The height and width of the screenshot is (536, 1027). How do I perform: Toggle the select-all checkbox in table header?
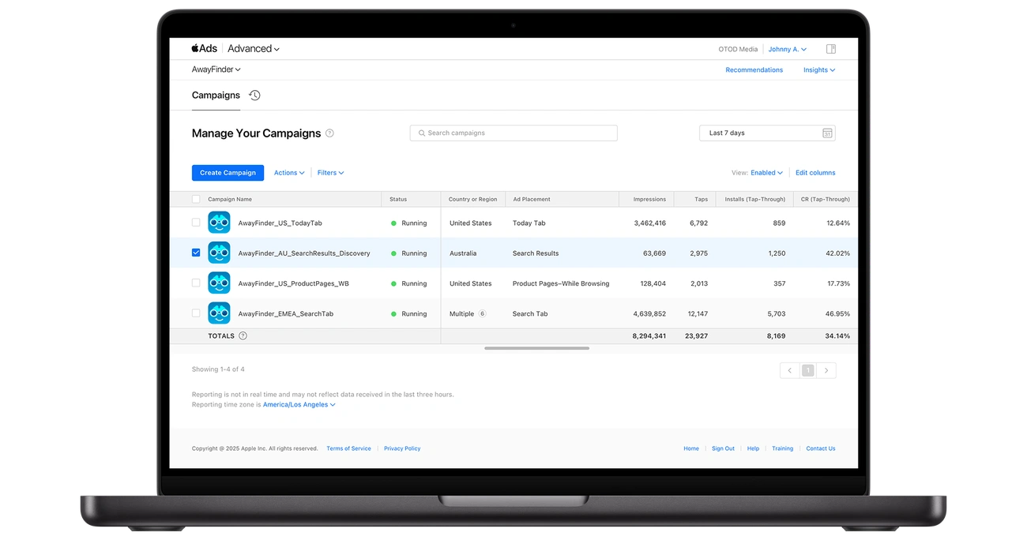[x=196, y=199]
